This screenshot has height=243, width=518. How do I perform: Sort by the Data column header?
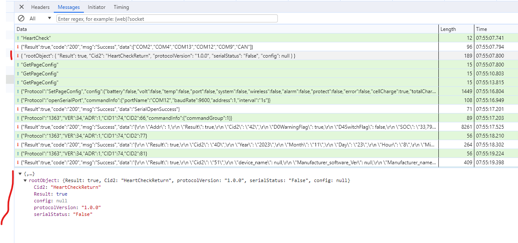pos(227,29)
